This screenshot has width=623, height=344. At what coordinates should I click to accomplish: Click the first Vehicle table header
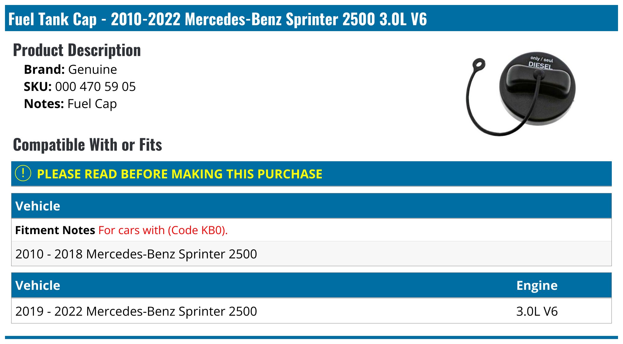pos(38,206)
